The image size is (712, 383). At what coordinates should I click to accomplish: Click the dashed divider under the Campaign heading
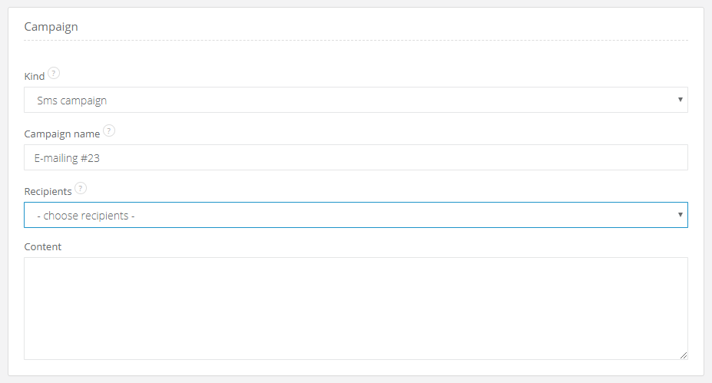(x=355, y=41)
